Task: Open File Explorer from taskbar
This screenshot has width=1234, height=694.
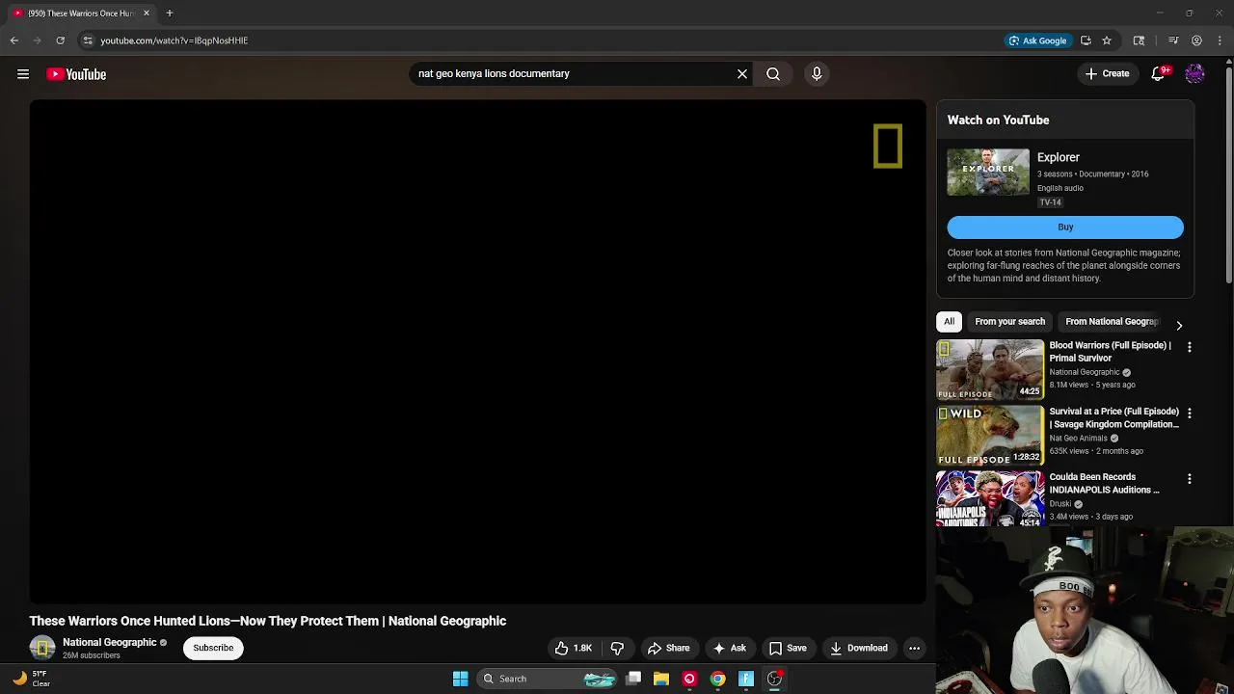Action: click(x=661, y=679)
